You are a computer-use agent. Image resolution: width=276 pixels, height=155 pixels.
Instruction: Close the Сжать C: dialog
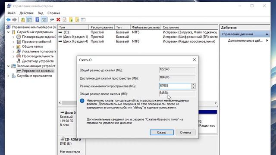pyautogui.click(x=194, y=60)
